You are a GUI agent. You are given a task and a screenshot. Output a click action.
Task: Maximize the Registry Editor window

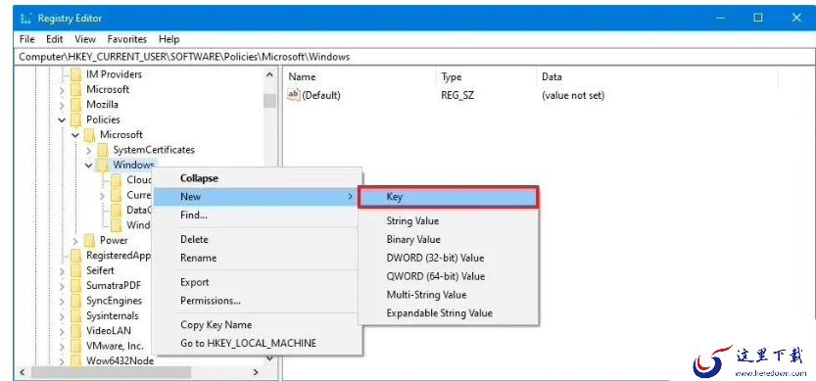pyautogui.click(x=758, y=18)
